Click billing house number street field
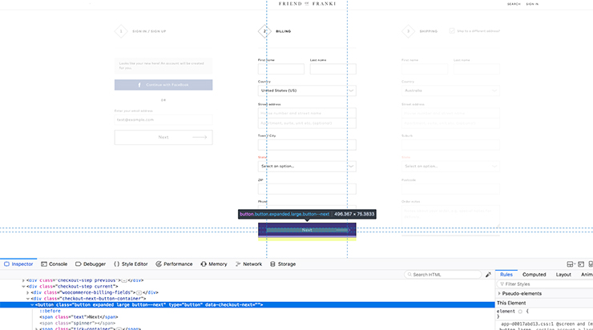This screenshot has height=330, width=593. point(307,113)
